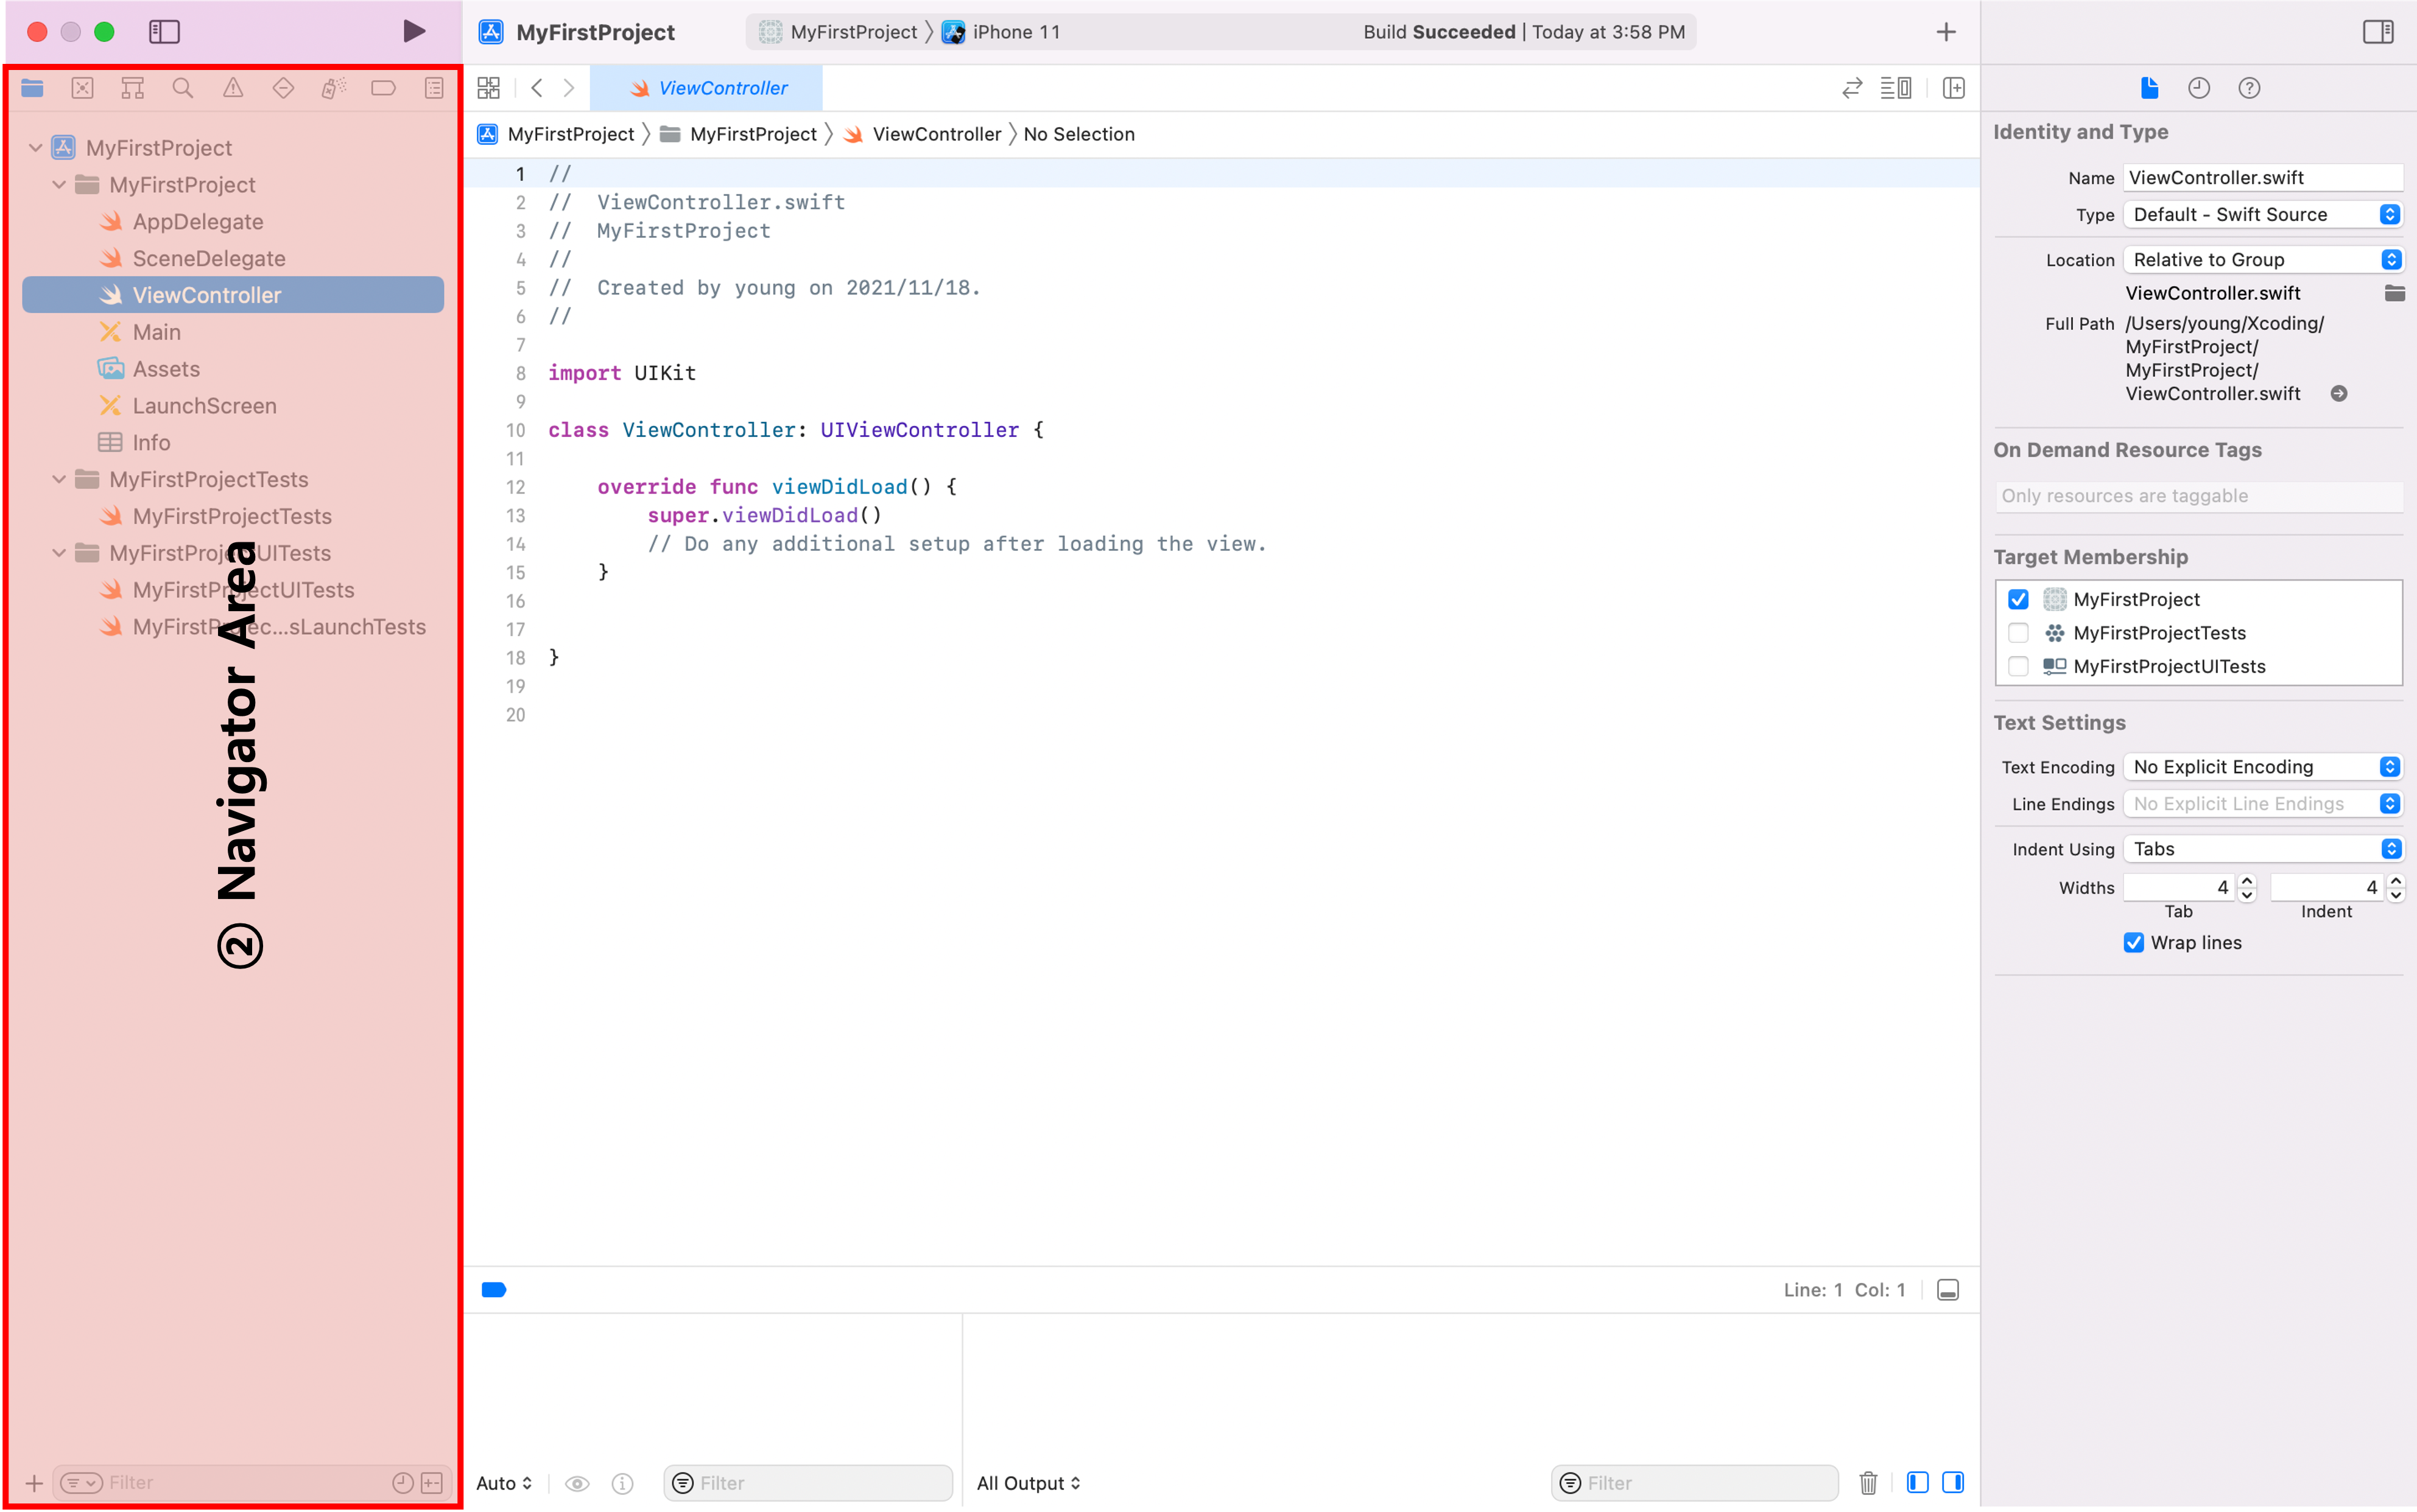2417x1512 pixels.
Task: Click the console Filter field
Action: [x=1694, y=1482]
